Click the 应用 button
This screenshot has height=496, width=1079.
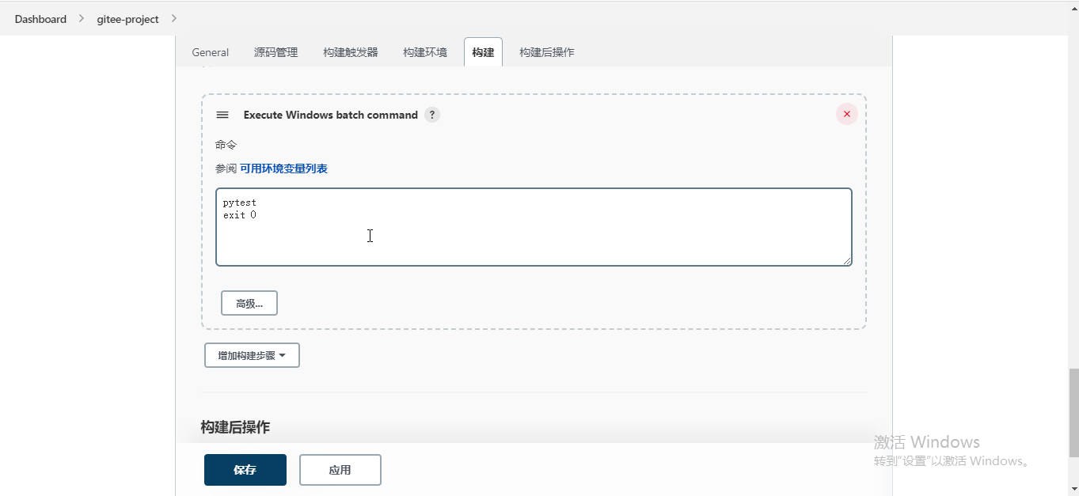(x=340, y=470)
